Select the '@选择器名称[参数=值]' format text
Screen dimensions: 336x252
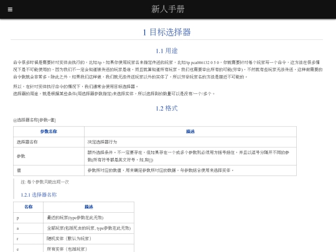coord(34,120)
